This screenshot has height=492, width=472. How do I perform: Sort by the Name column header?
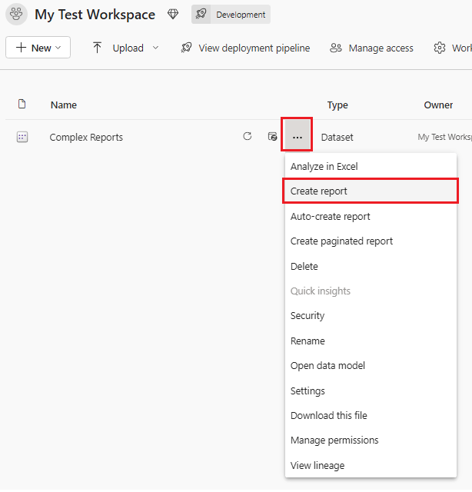click(x=64, y=105)
